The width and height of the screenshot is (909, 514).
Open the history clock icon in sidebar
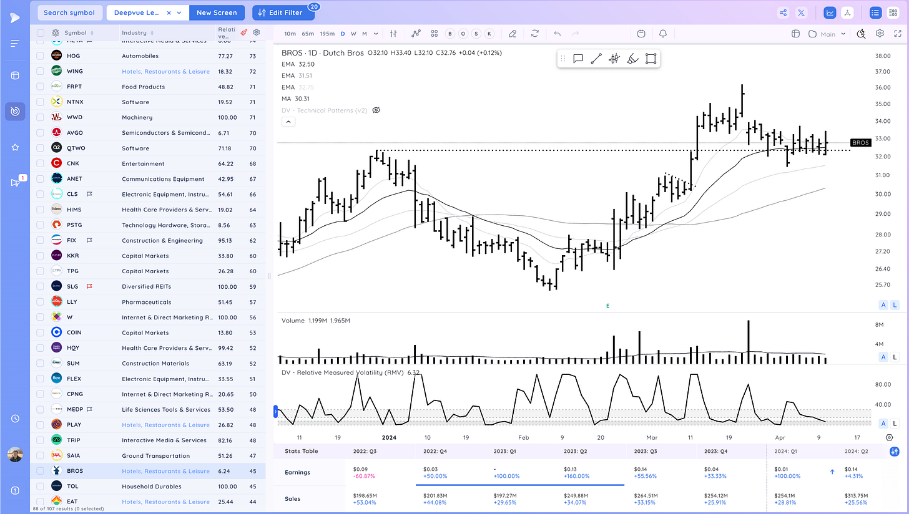pyautogui.click(x=15, y=419)
